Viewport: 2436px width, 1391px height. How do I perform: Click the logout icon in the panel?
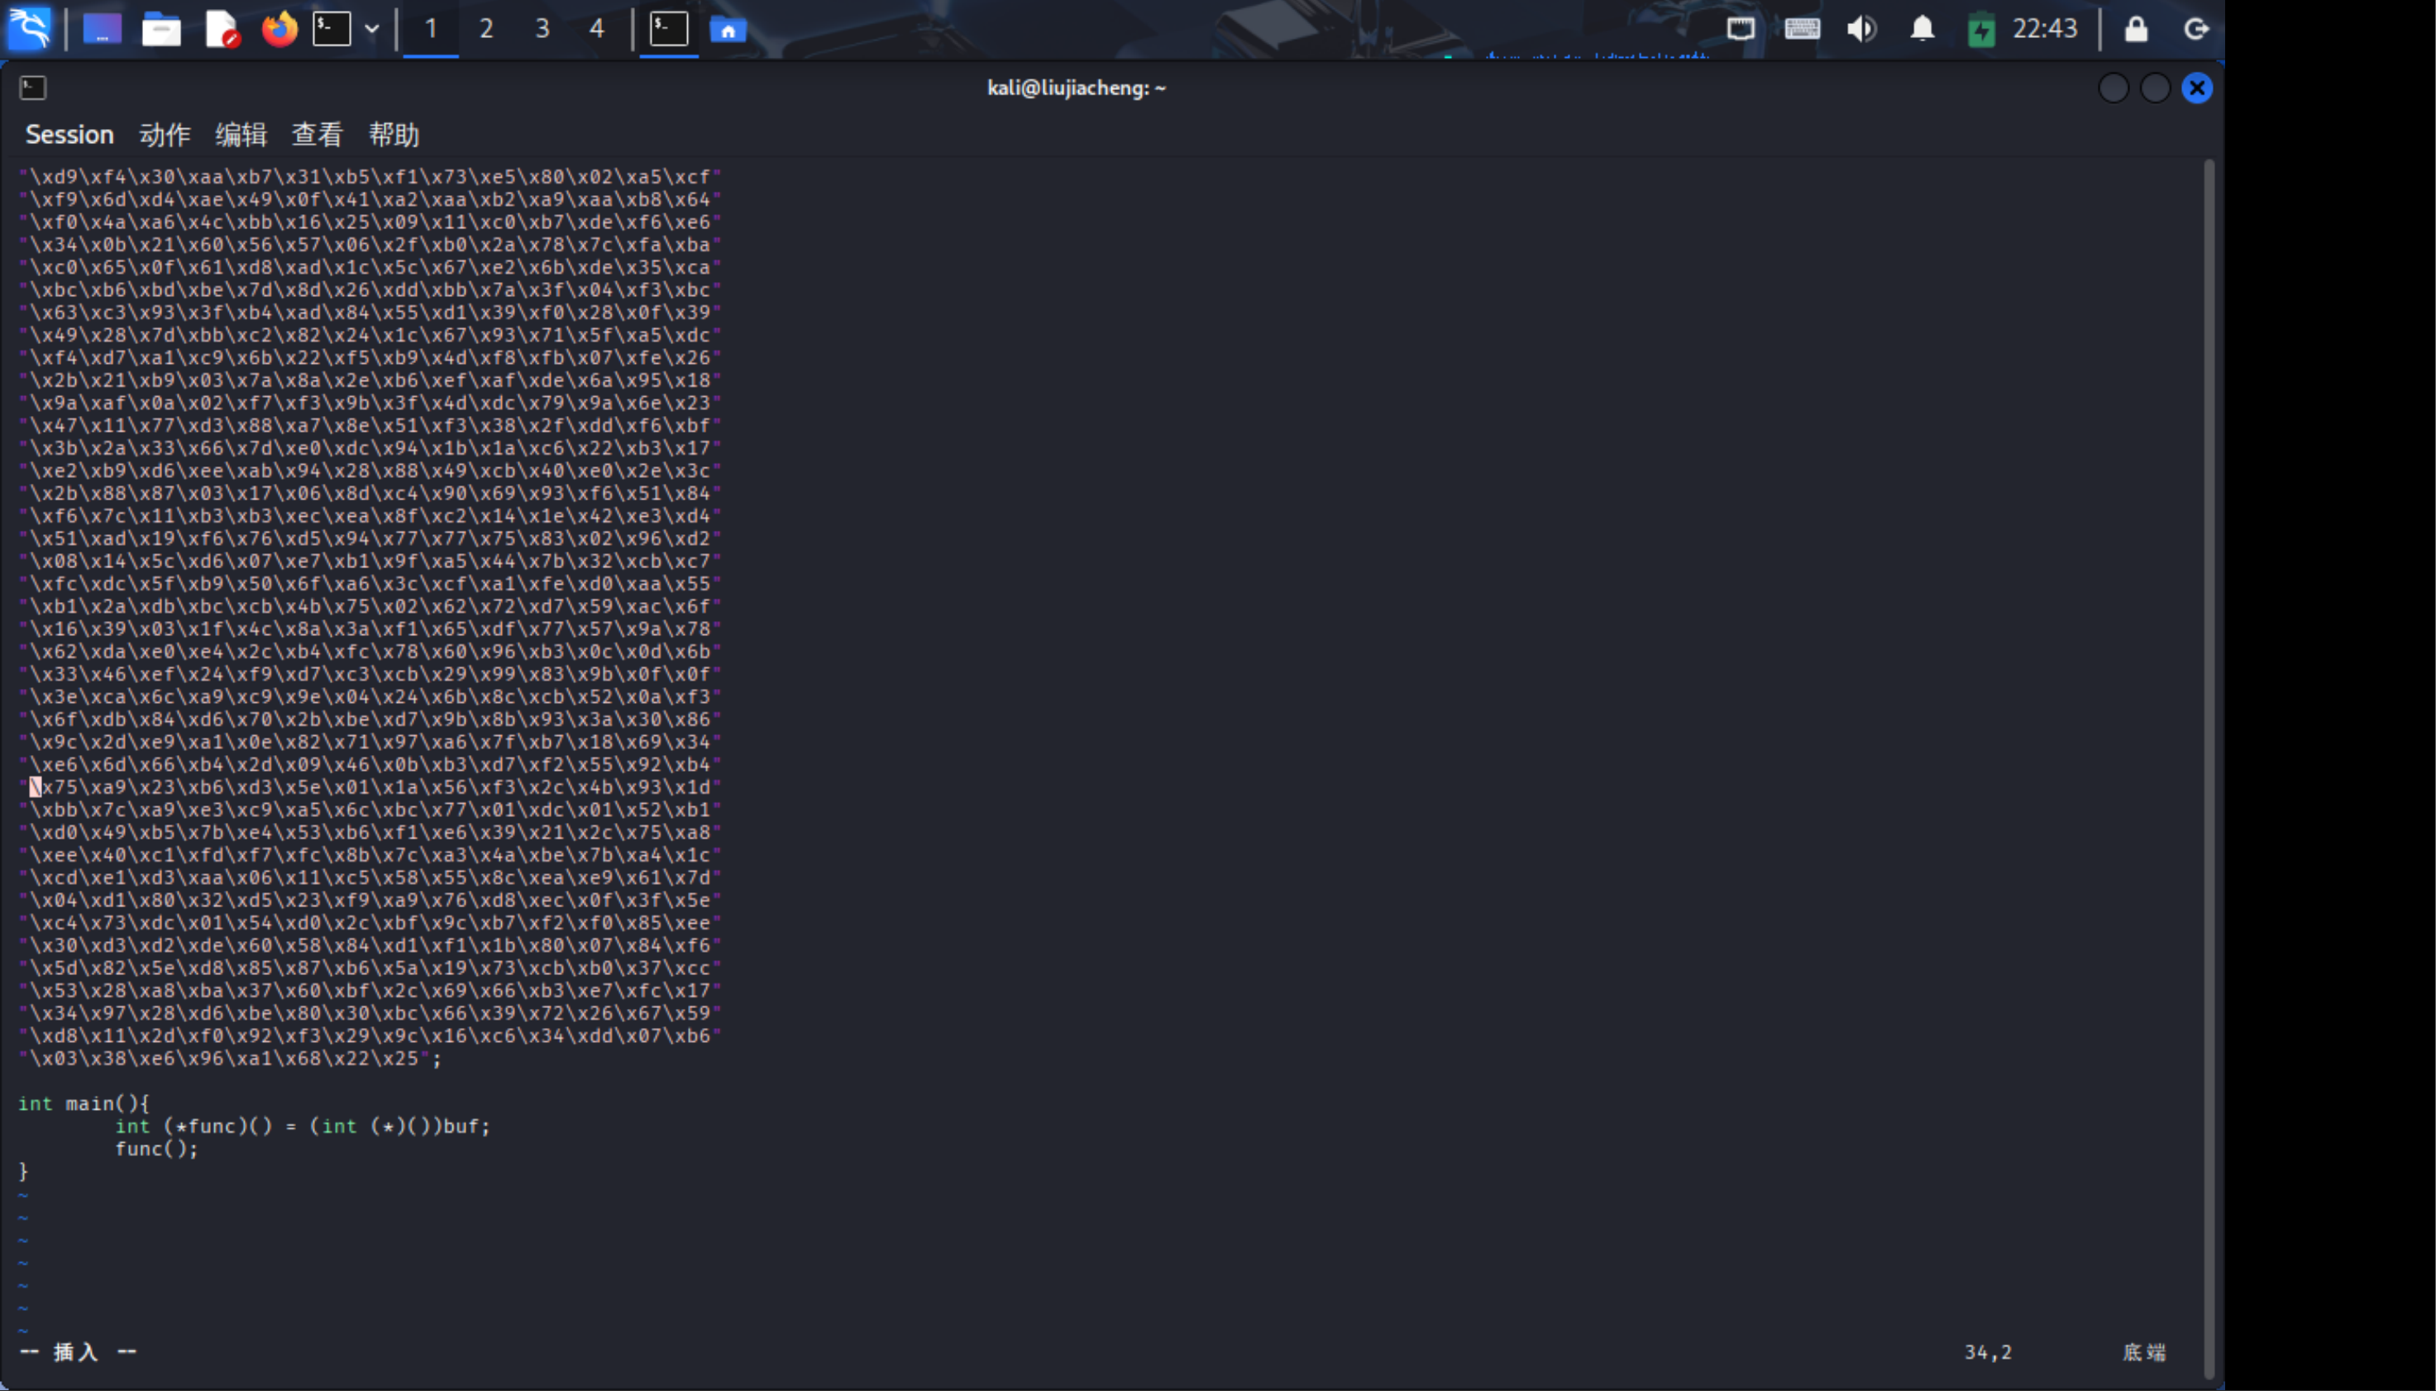2196,29
